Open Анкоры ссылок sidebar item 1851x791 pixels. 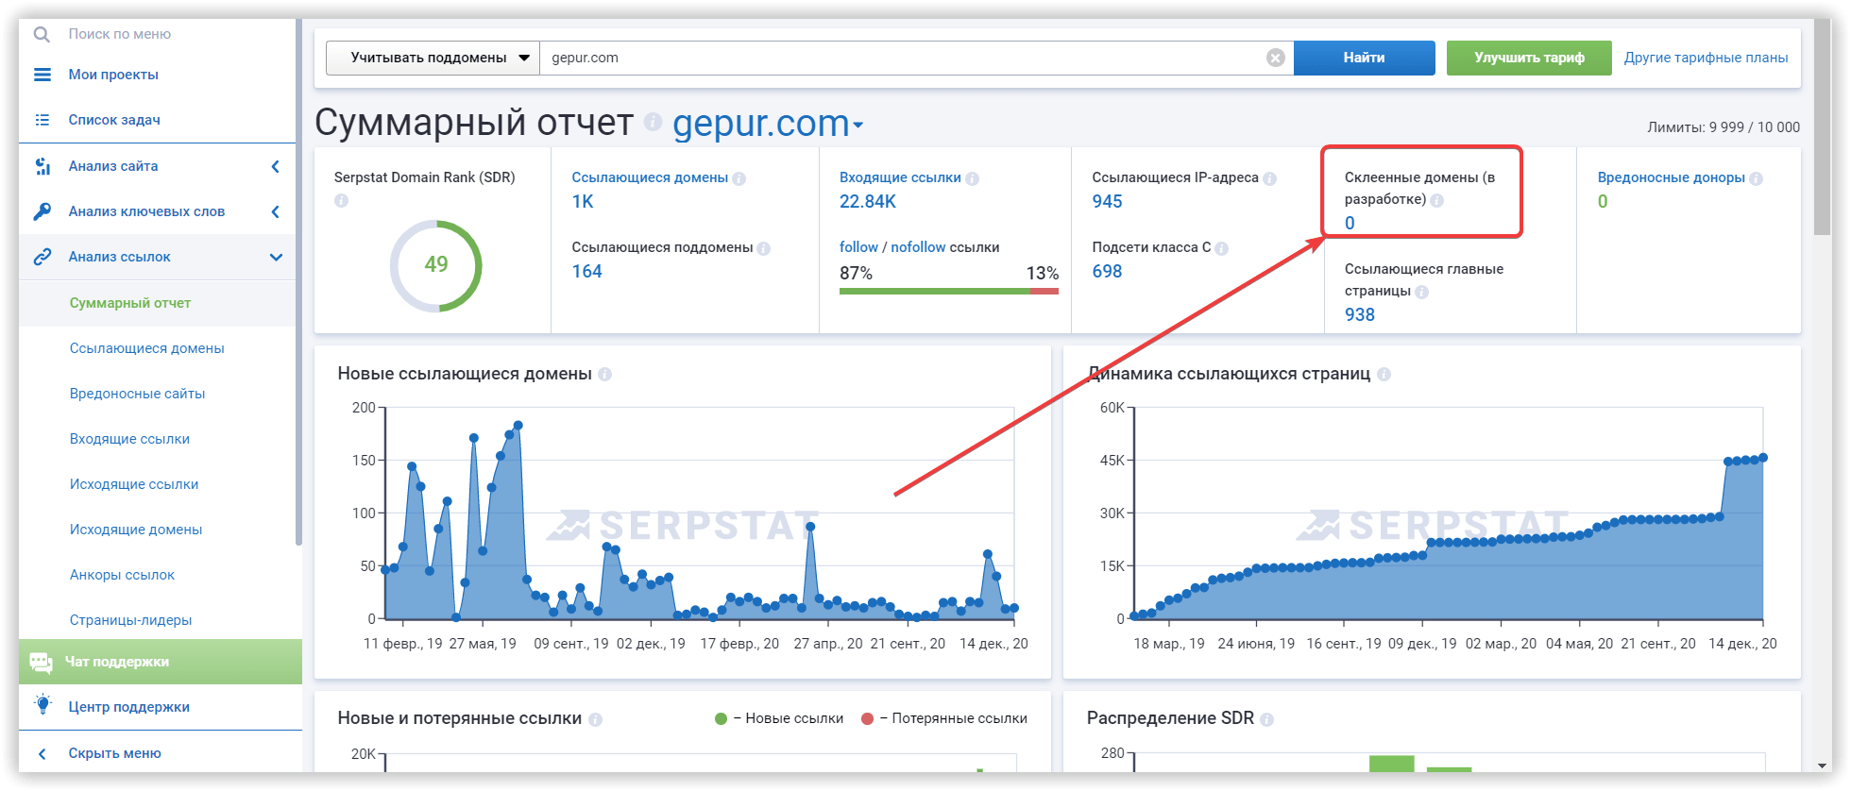point(122,575)
